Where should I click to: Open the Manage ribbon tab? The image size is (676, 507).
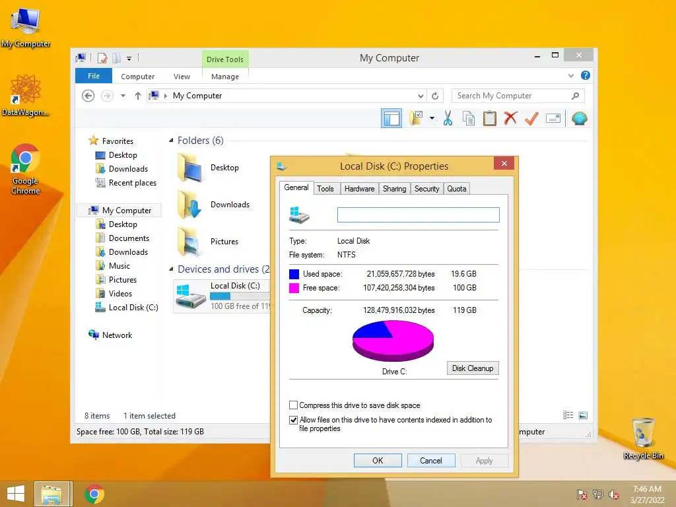point(225,77)
